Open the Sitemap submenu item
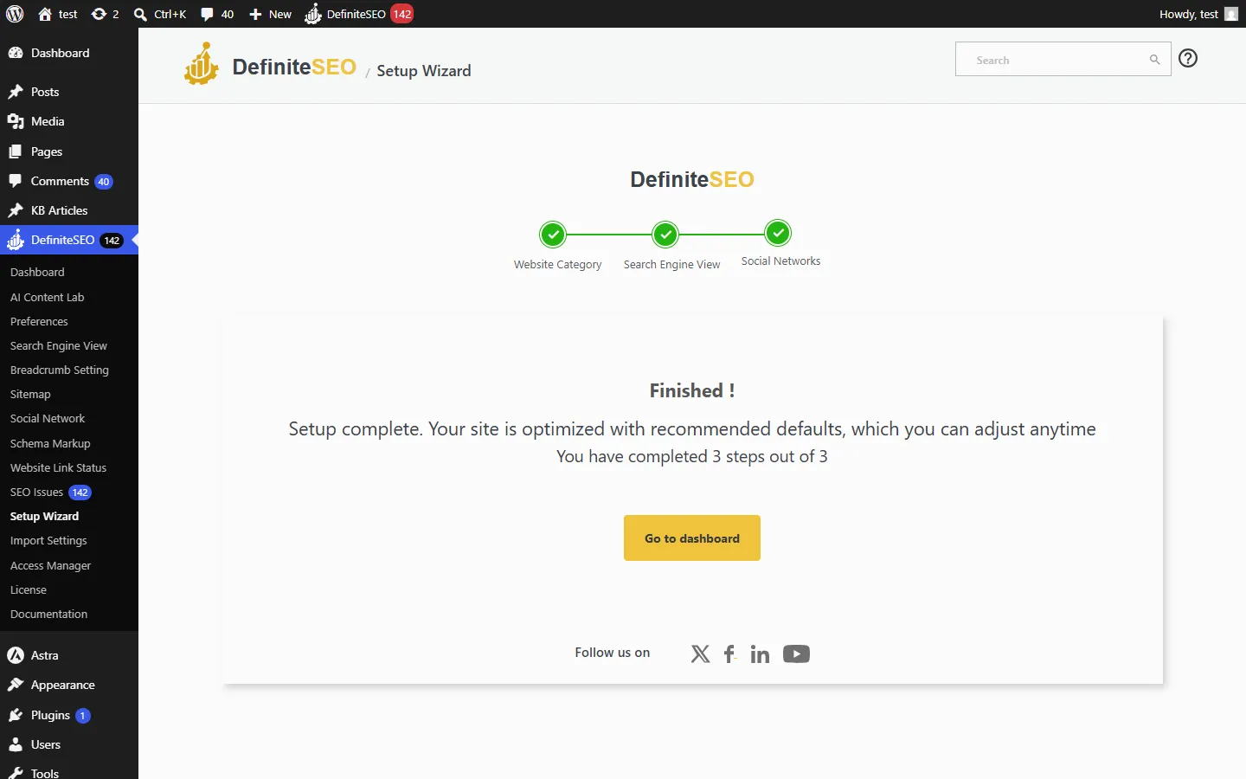 click(x=30, y=394)
